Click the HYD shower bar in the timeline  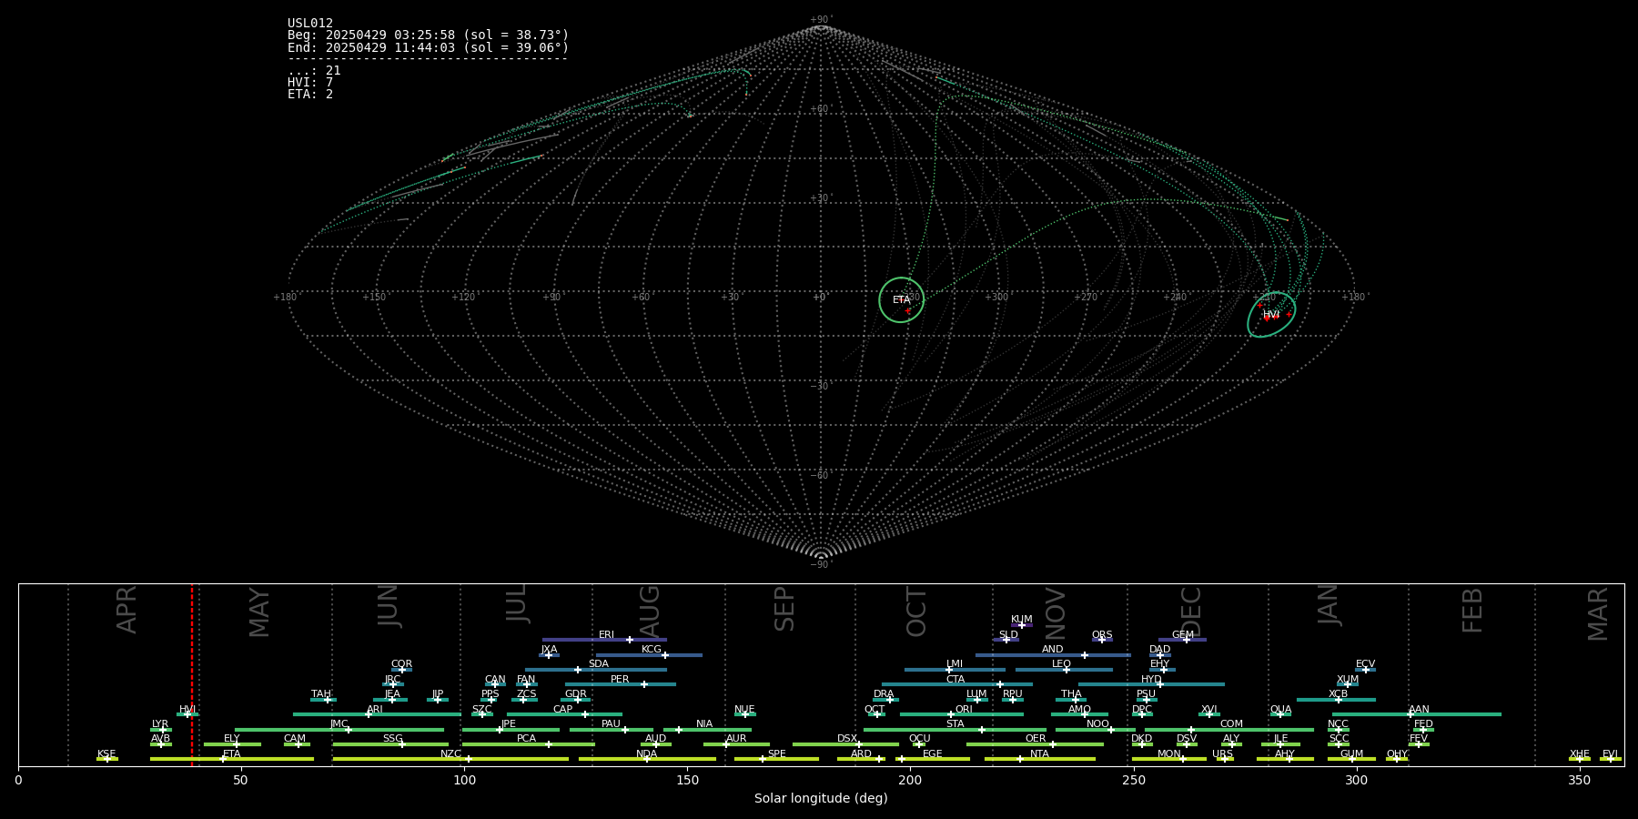1151,684
